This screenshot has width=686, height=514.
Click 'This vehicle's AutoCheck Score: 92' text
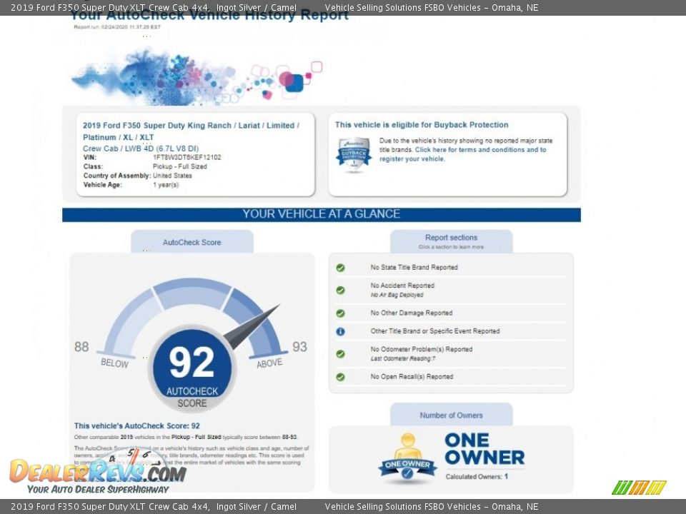point(137,425)
